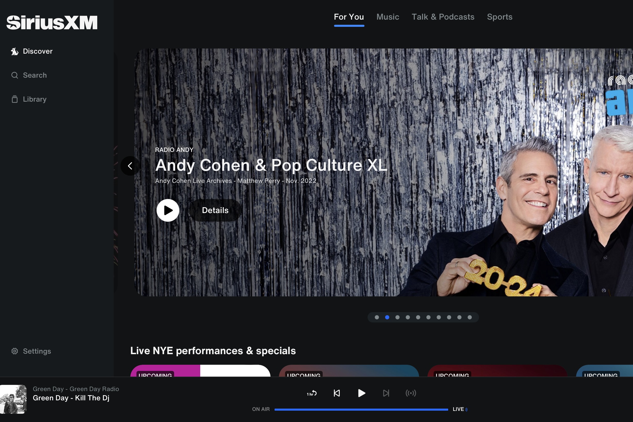This screenshot has width=633, height=422.
Task: Open the dark red upcoming card
Action: (x=497, y=371)
